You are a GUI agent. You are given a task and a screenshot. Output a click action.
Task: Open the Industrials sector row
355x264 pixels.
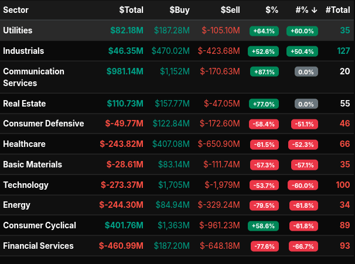(23, 51)
